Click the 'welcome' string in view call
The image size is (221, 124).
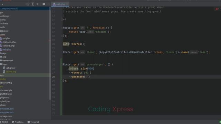[101, 32]
